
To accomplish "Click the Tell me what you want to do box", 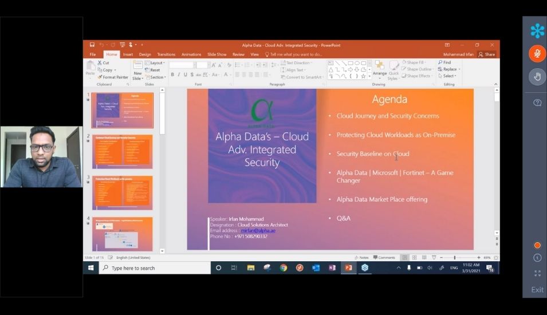I will point(293,54).
